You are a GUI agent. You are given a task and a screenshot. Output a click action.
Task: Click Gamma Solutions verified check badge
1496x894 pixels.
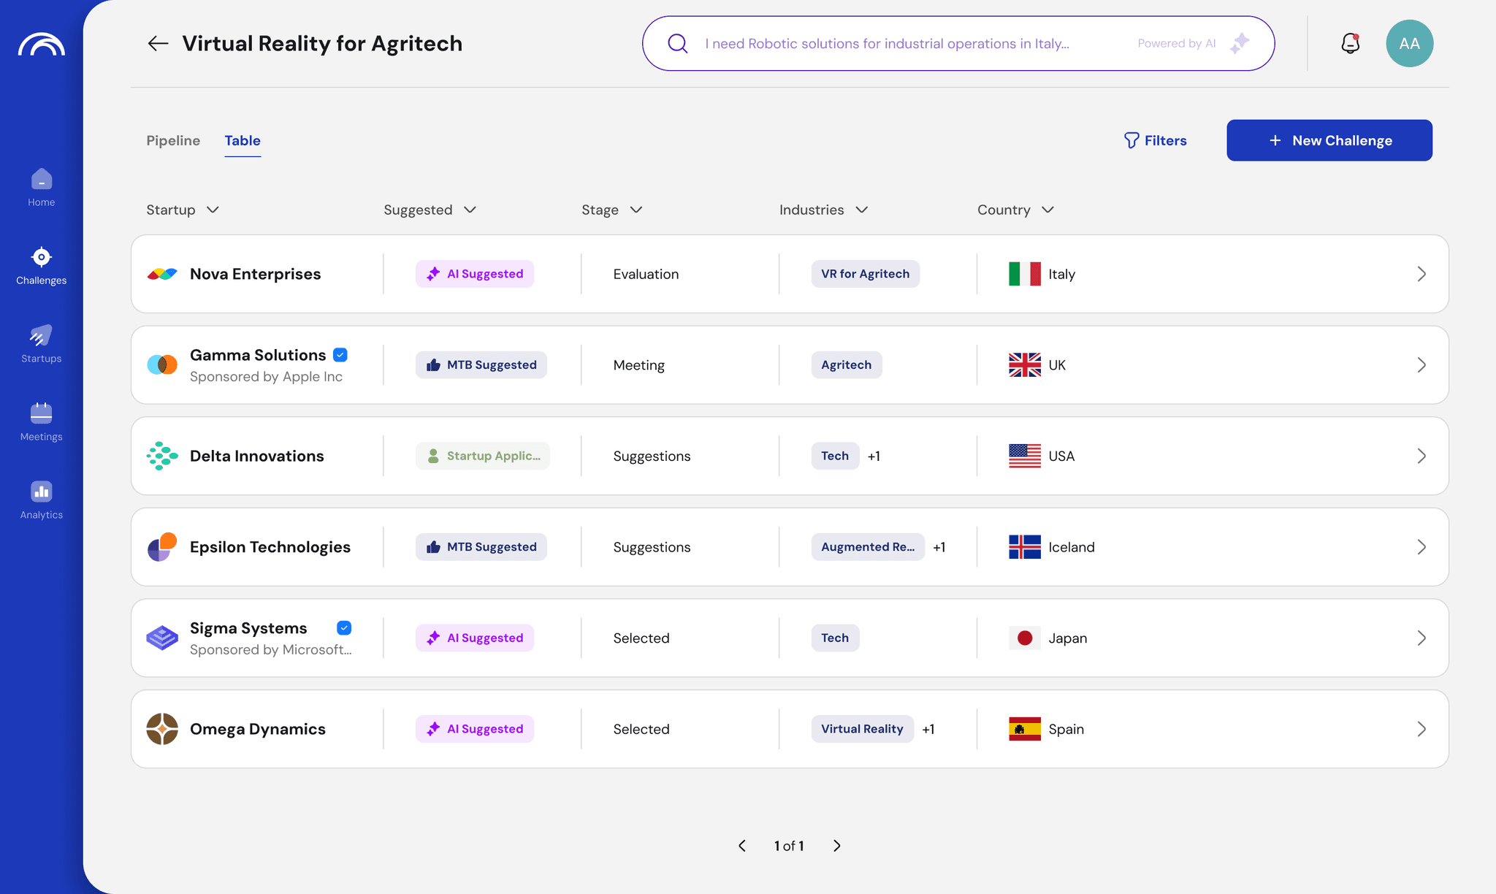point(340,355)
